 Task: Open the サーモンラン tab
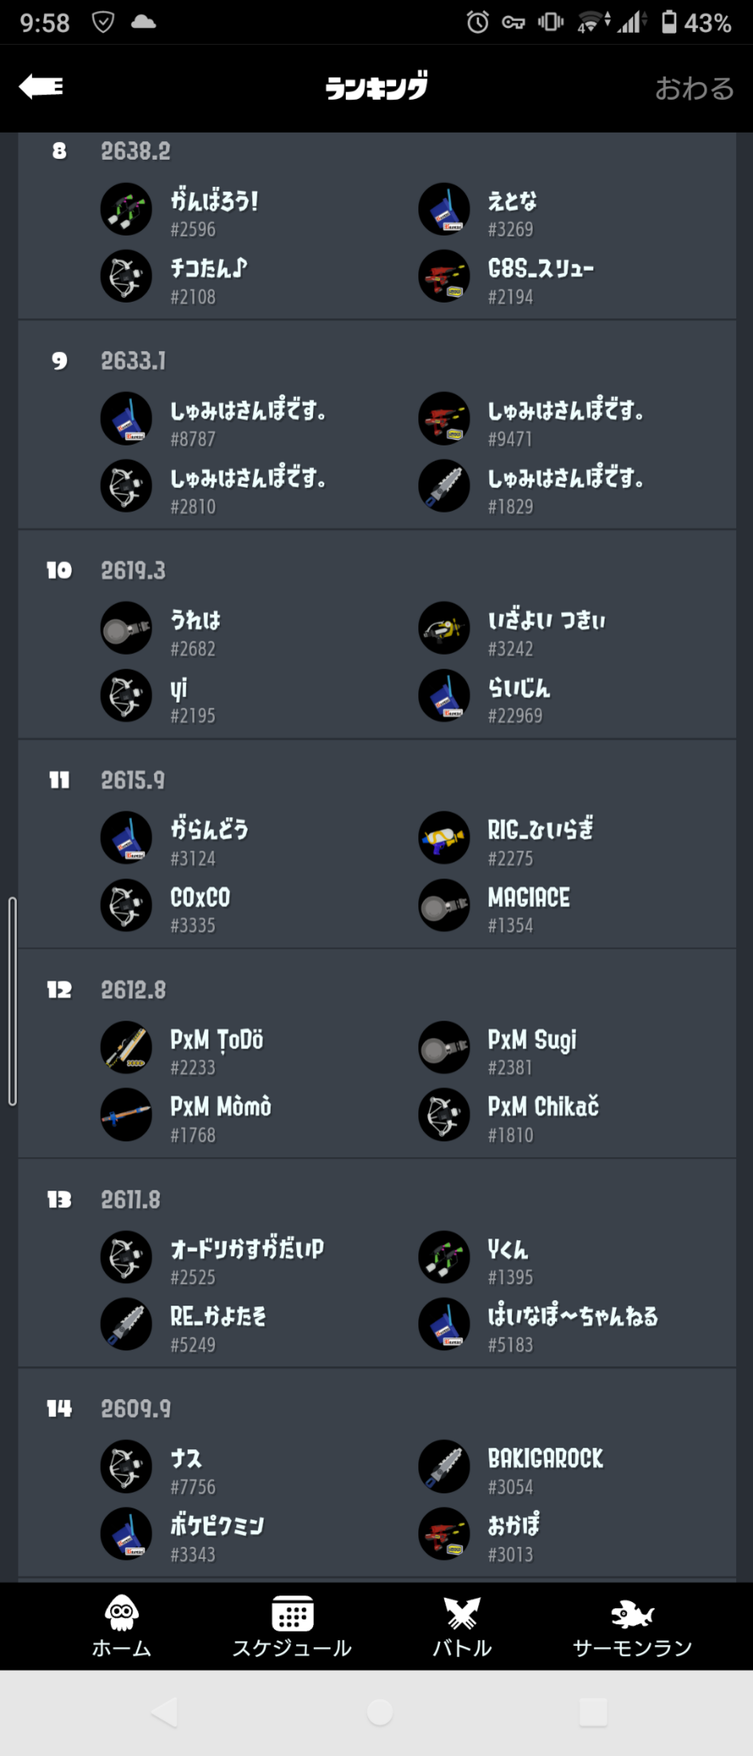(x=632, y=1627)
